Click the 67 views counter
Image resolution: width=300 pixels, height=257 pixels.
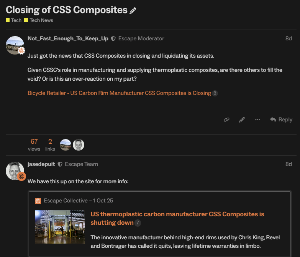(x=34, y=144)
